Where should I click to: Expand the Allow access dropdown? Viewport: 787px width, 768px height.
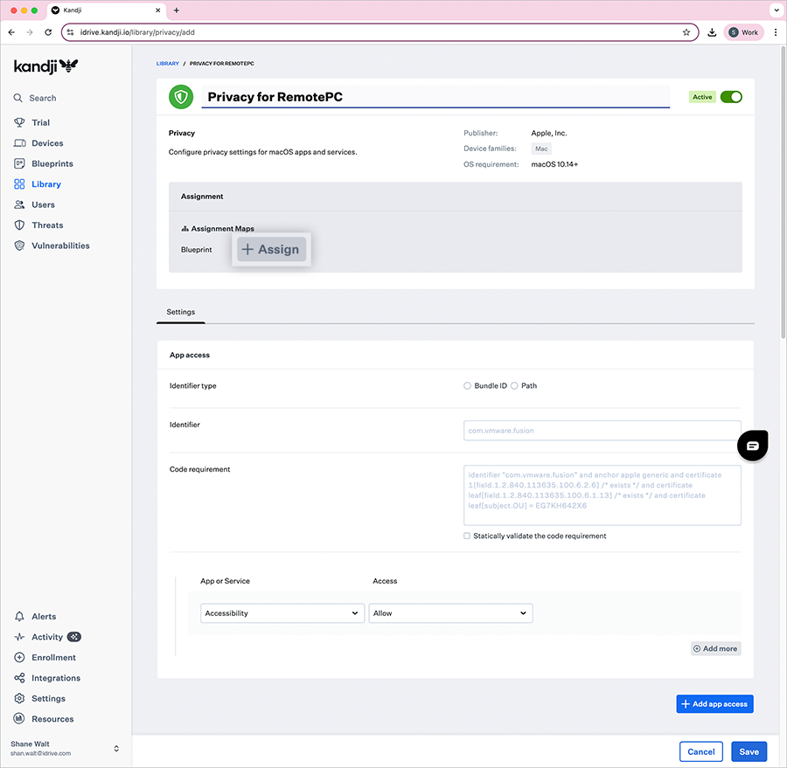click(x=450, y=613)
